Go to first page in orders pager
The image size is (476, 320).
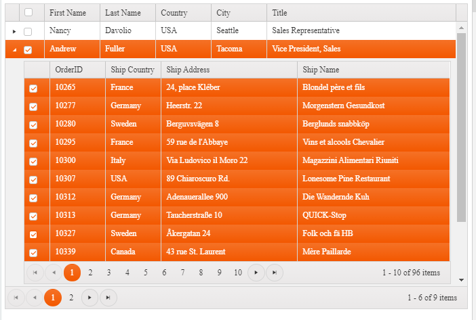[34, 273]
